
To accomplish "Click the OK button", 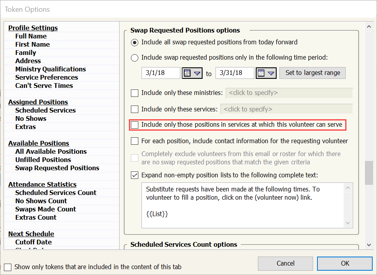I will (x=345, y=263).
